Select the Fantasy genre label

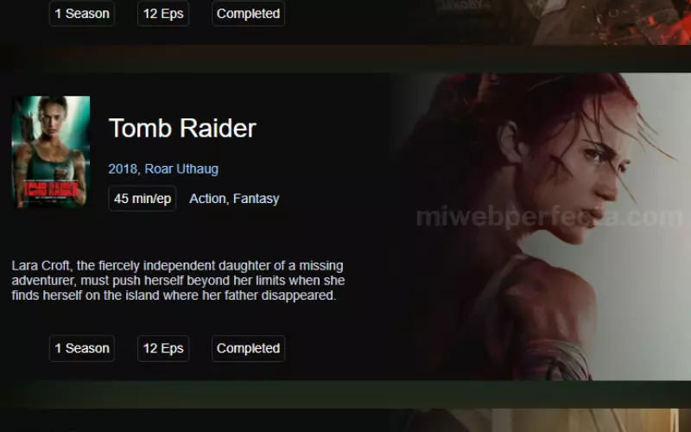(x=256, y=199)
